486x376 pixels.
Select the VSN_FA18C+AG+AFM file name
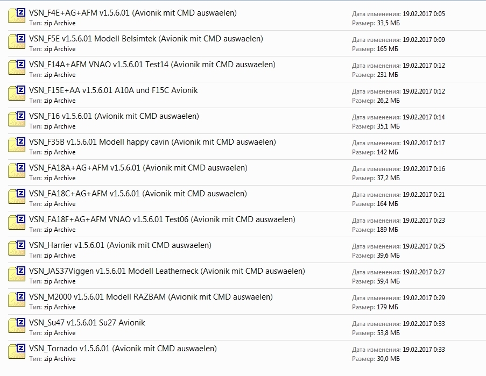pyautogui.click(x=138, y=194)
